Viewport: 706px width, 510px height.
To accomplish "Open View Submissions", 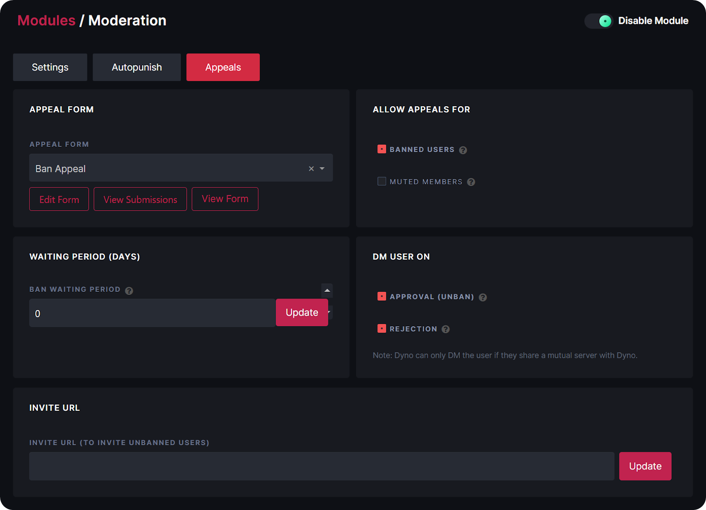I will pyautogui.click(x=140, y=199).
